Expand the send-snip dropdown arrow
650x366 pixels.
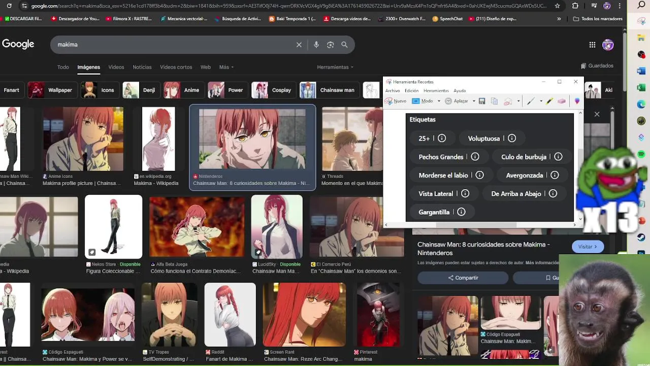[518, 101]
